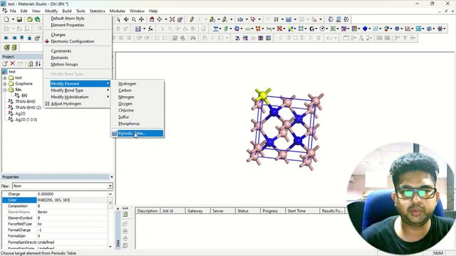Open the Modules menu
This screenshot has height=256, width=456.
click(117, 11)
